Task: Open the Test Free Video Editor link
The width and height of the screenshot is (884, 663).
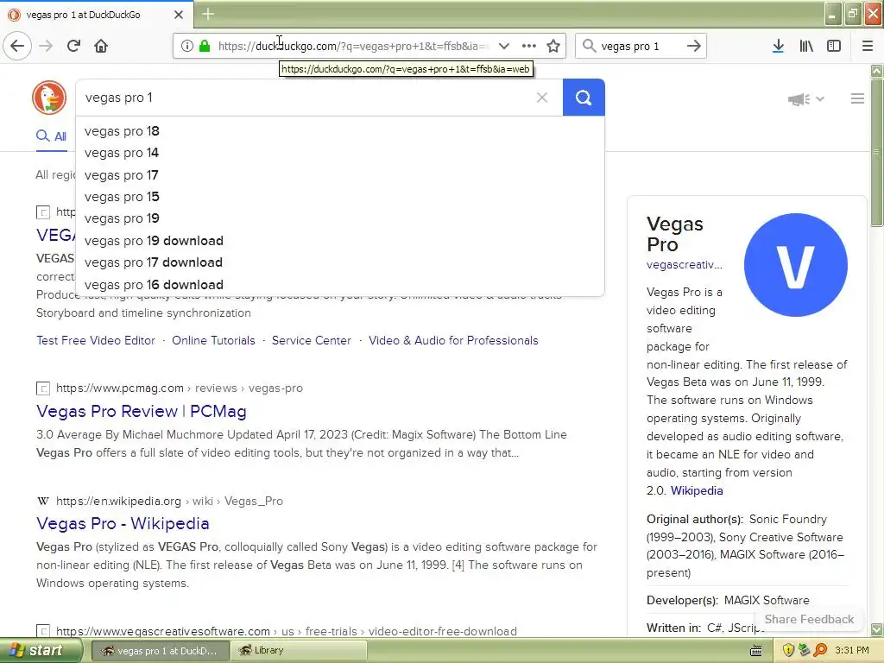Action: [96, 340]
